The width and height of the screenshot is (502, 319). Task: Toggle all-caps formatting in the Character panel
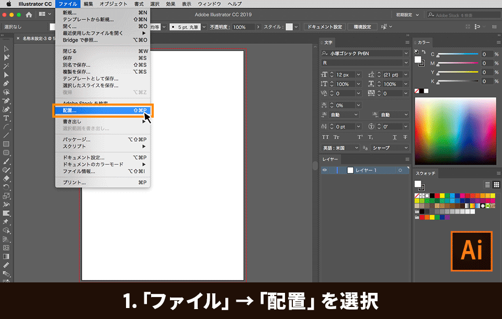tap(326, 137)
